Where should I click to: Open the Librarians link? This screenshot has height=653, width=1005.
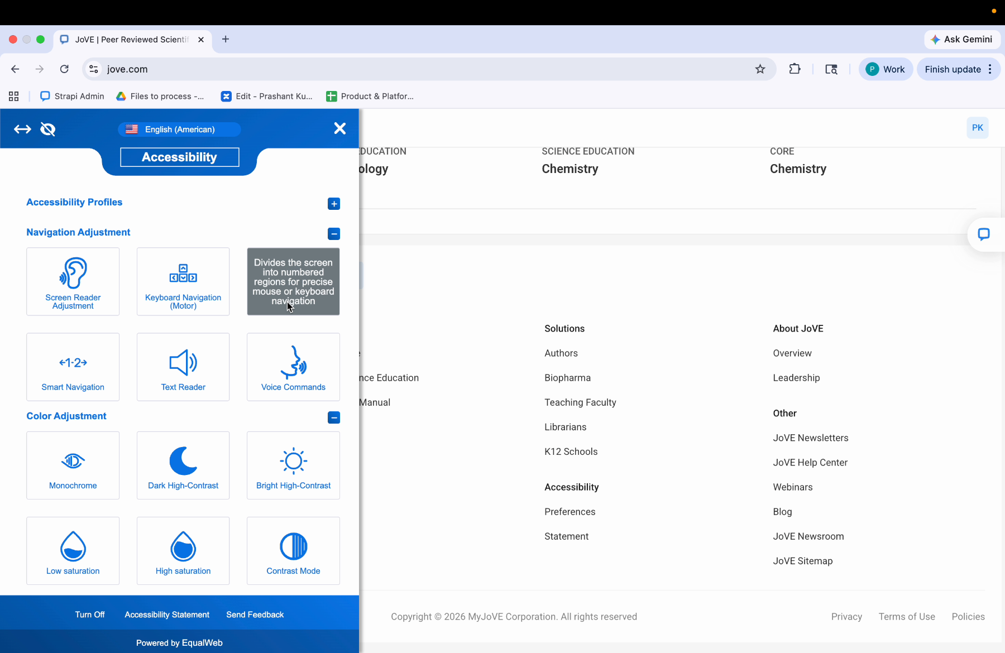[566, 427]
